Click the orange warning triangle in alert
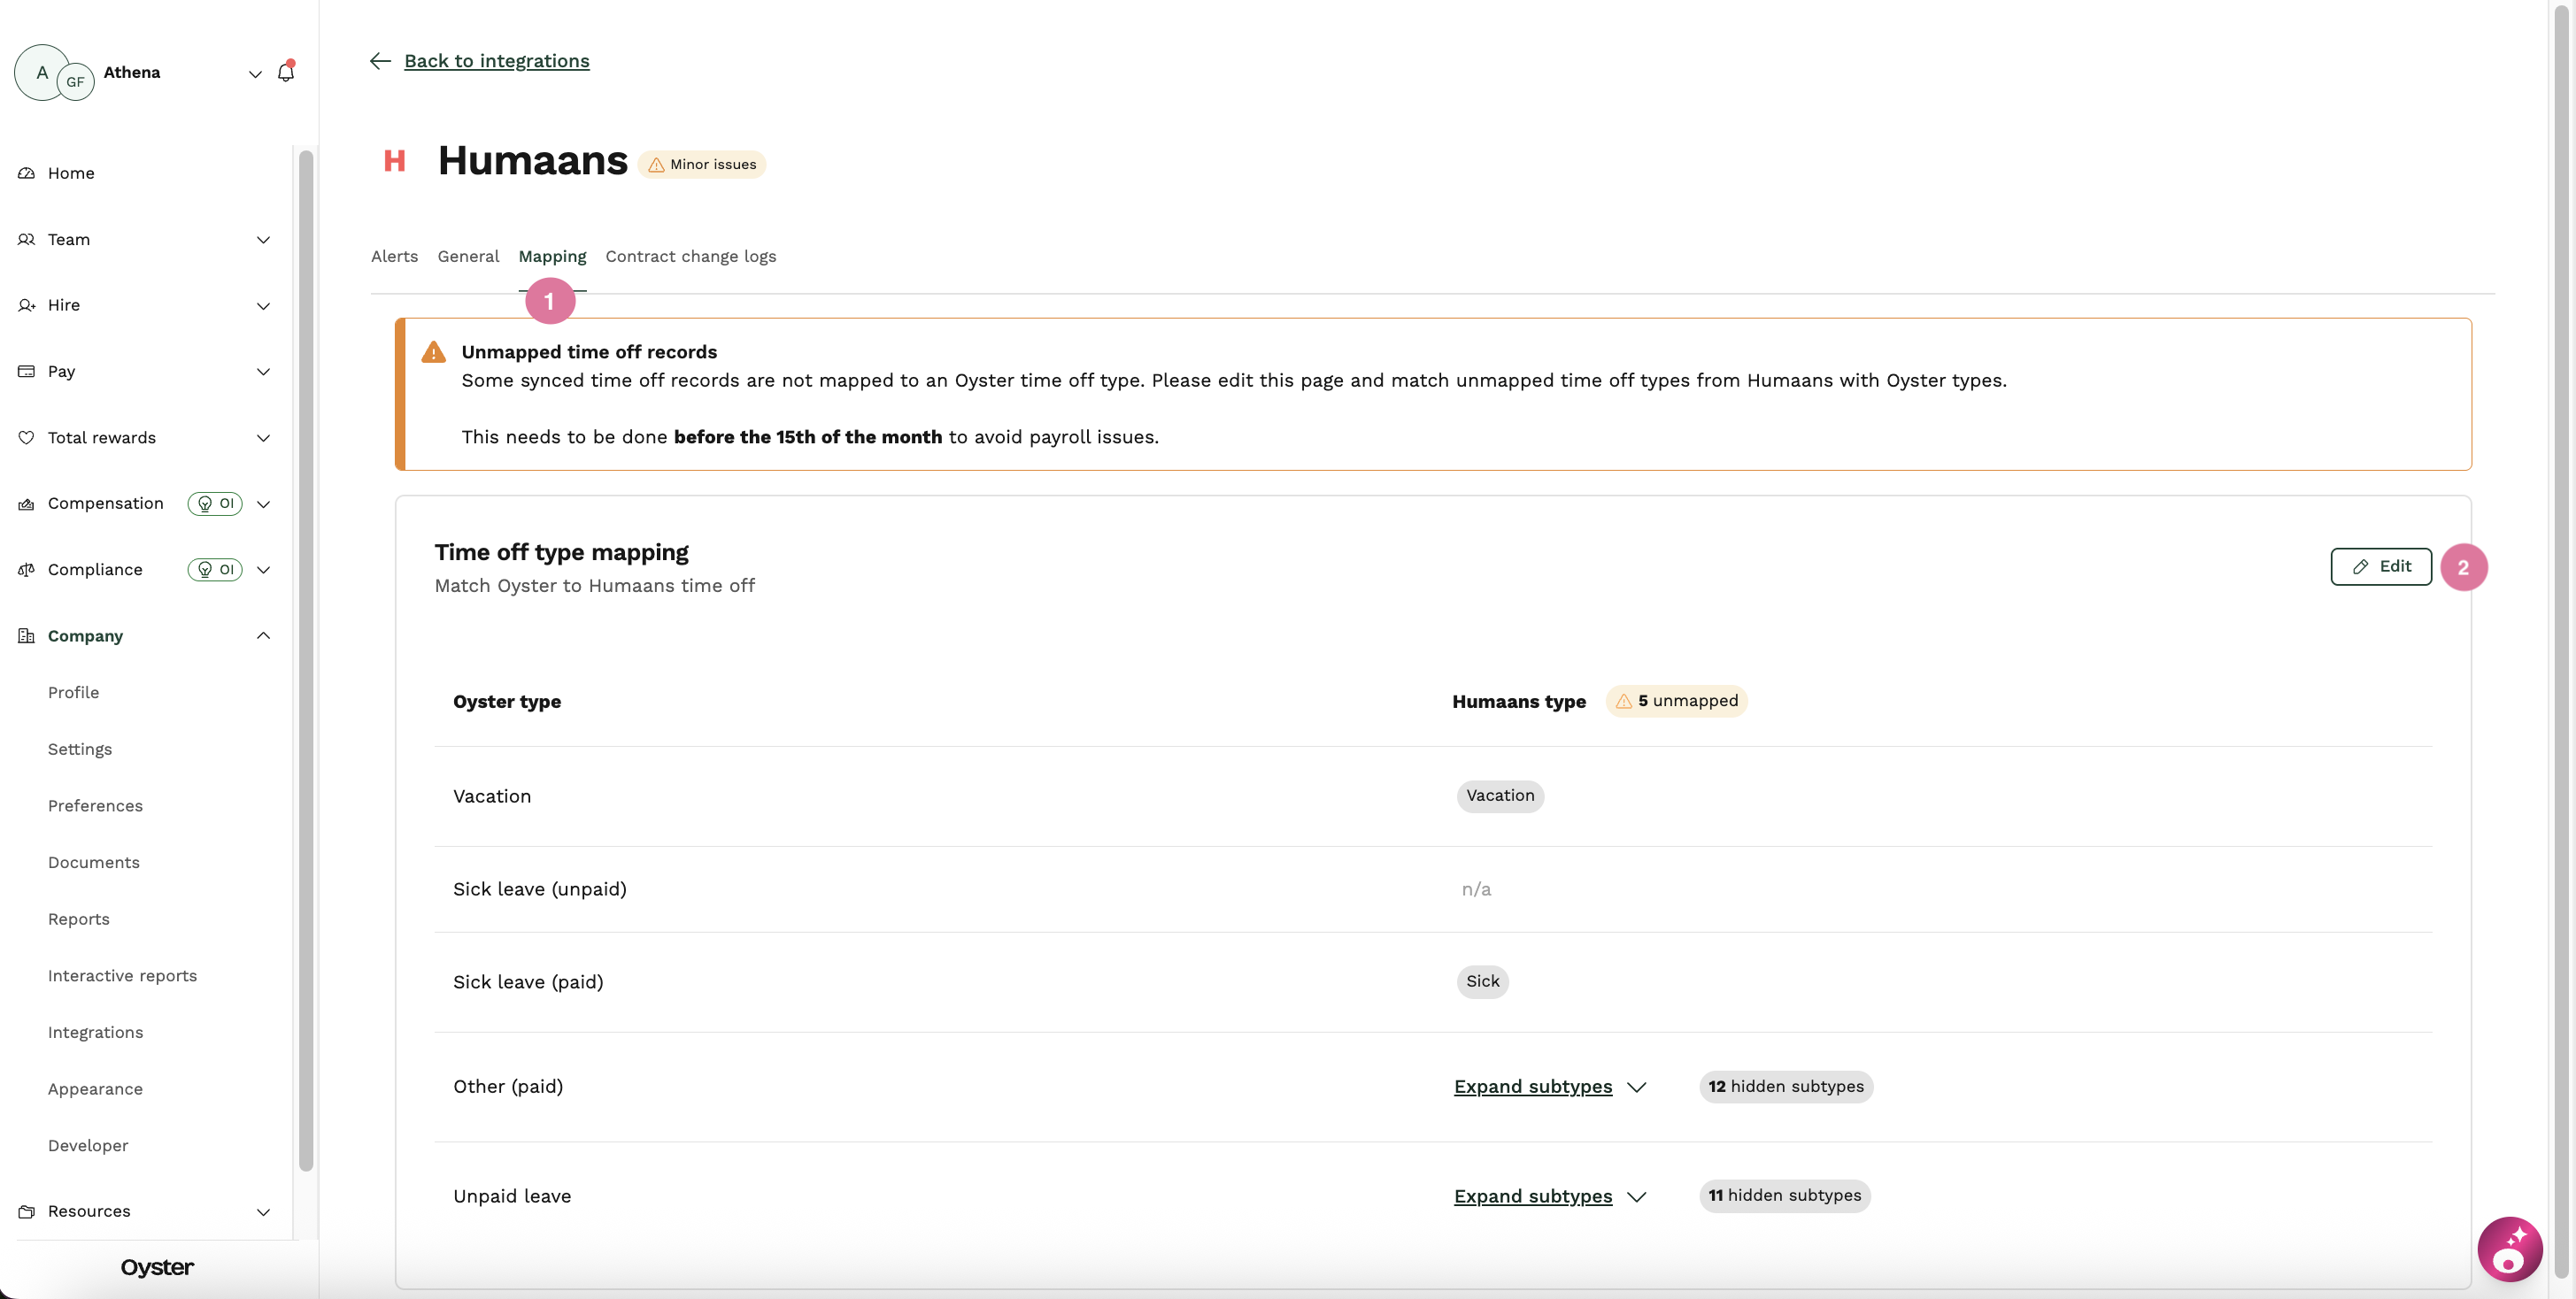 click(x=433, y=351)
